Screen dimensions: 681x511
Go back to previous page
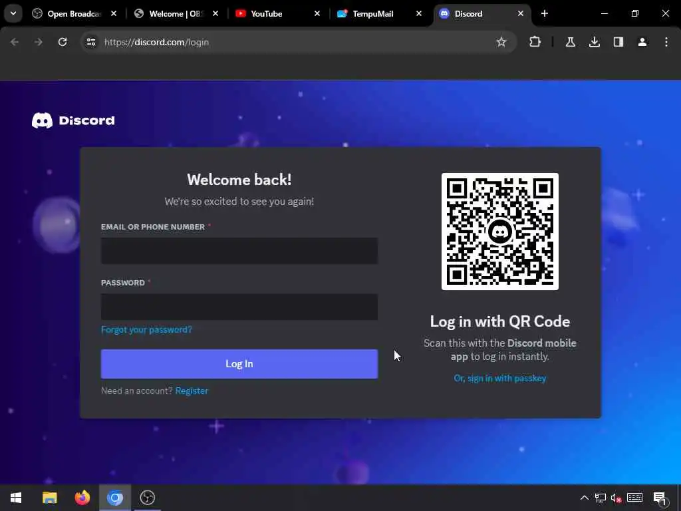point(15,42)
